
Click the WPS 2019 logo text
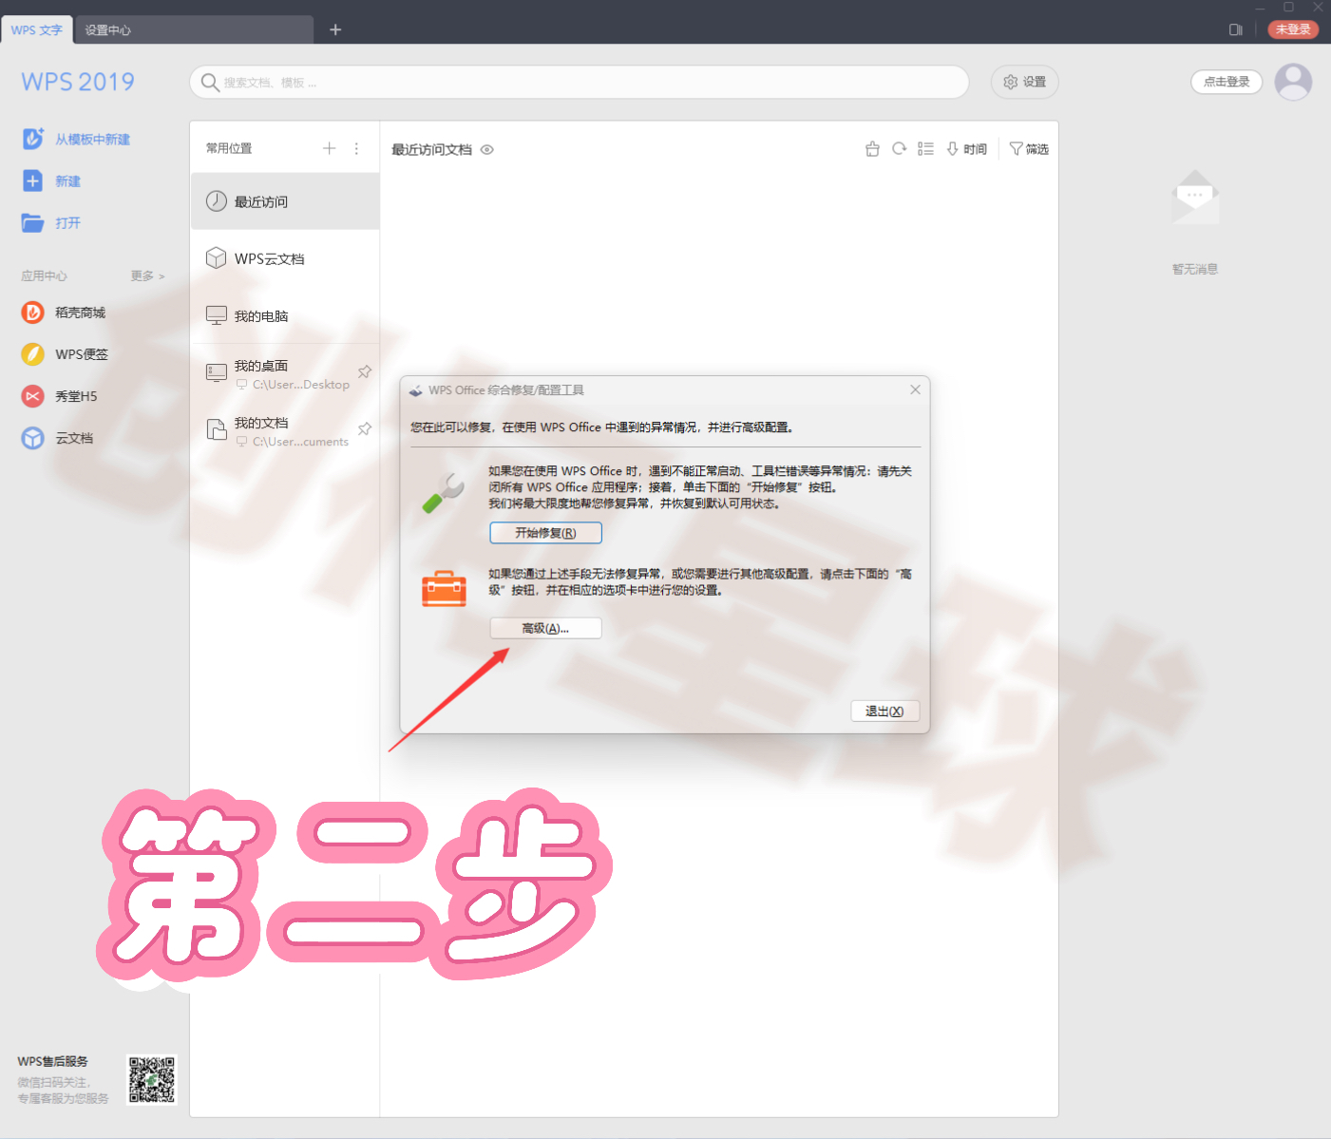78,82
